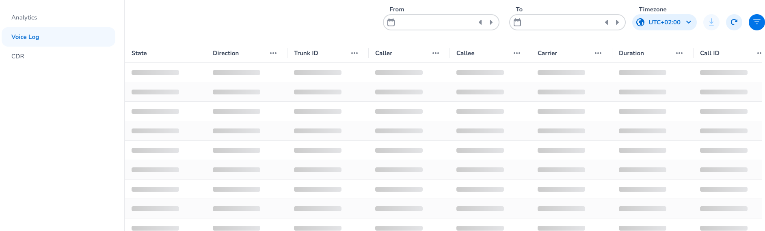
Task: Click the State column header
Action: click(139, 53)
